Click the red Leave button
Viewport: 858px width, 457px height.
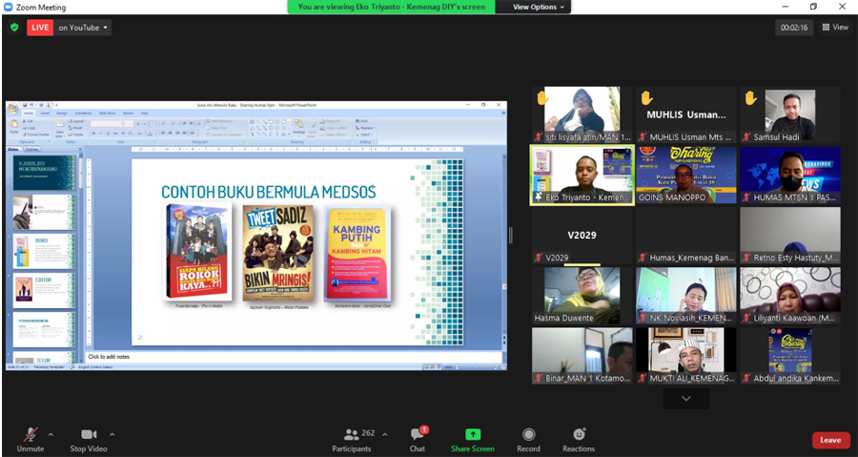(x=830, y=440)
